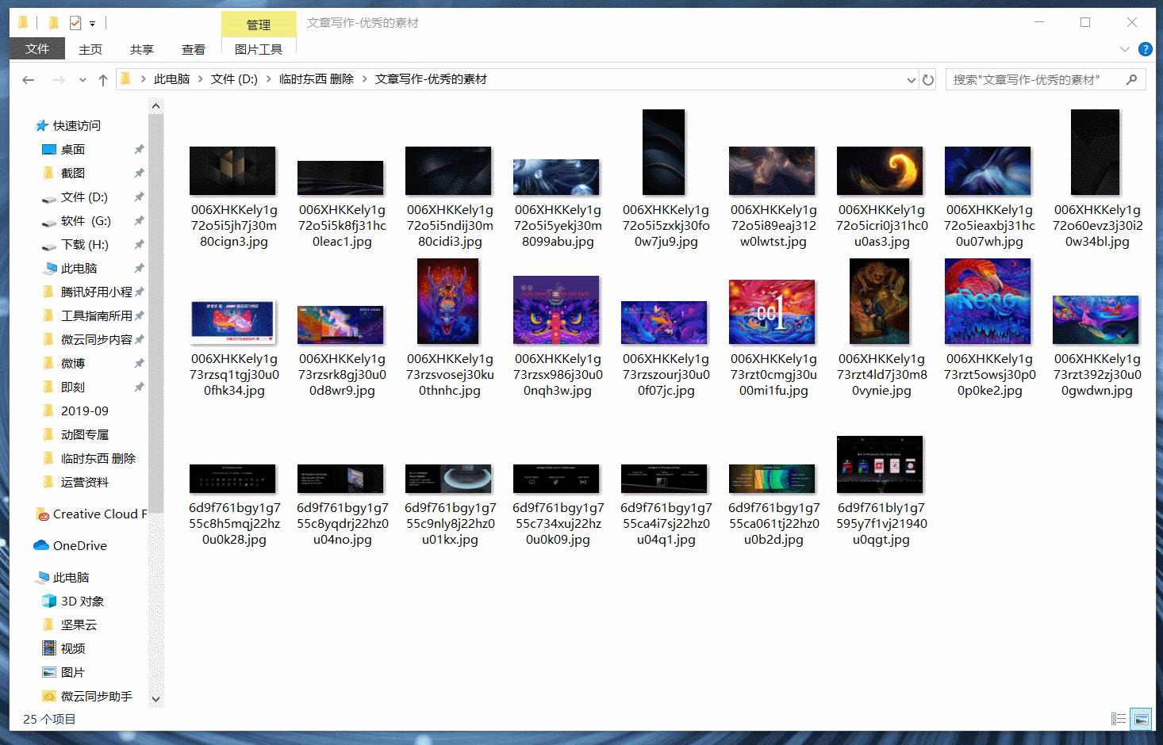Select the Reno flamingo image 0p0ke2.jpg

(988, 301)
